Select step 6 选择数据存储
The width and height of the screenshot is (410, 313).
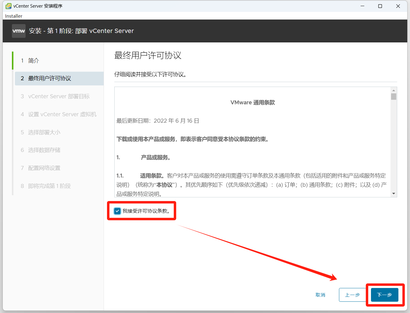[44, 150]
